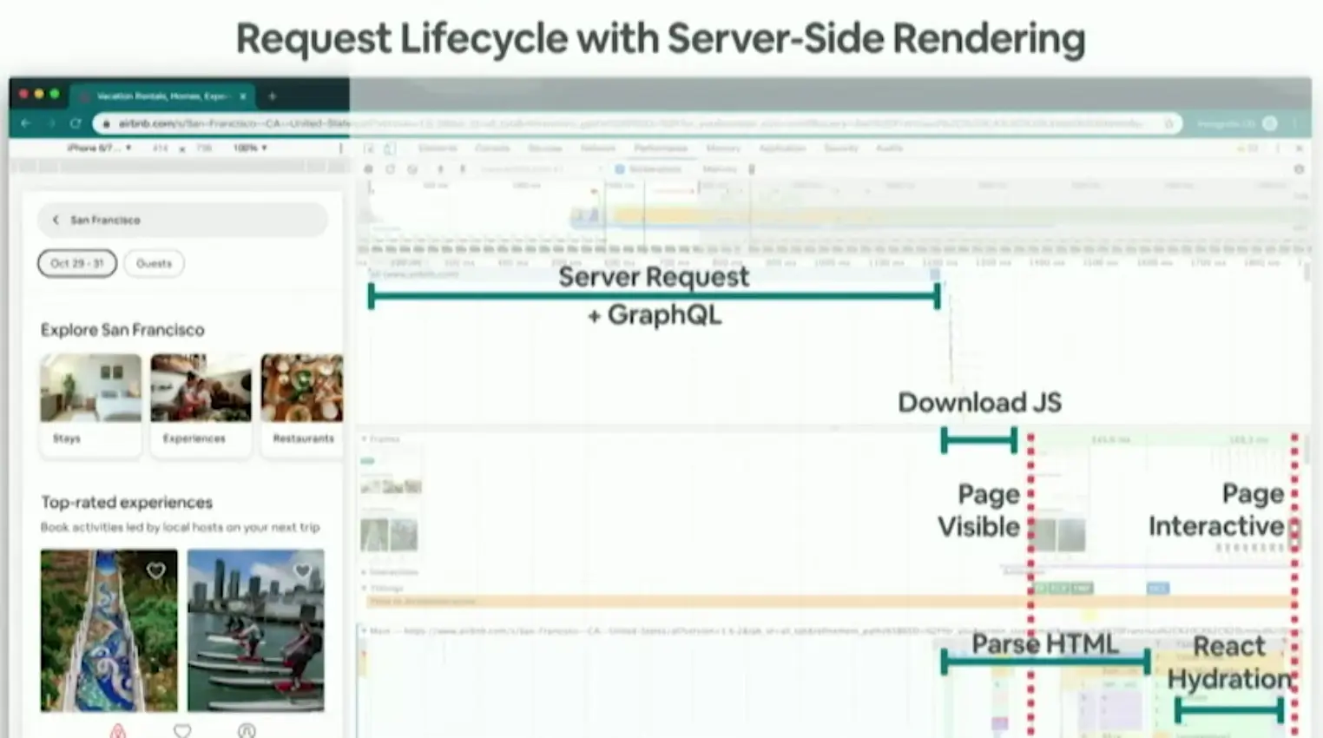1323x738 pixels.
Task: Open the Restaurants card
Action: pos(302,404)
